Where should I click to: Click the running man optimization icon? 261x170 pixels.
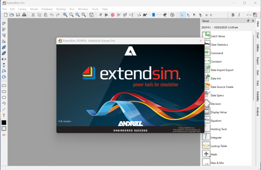100,15
